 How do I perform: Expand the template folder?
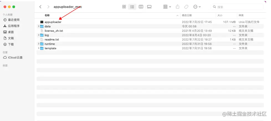[39, 48]
